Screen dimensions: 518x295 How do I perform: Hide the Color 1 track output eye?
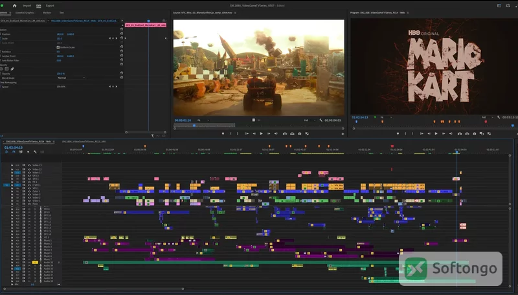coord(29,191)
